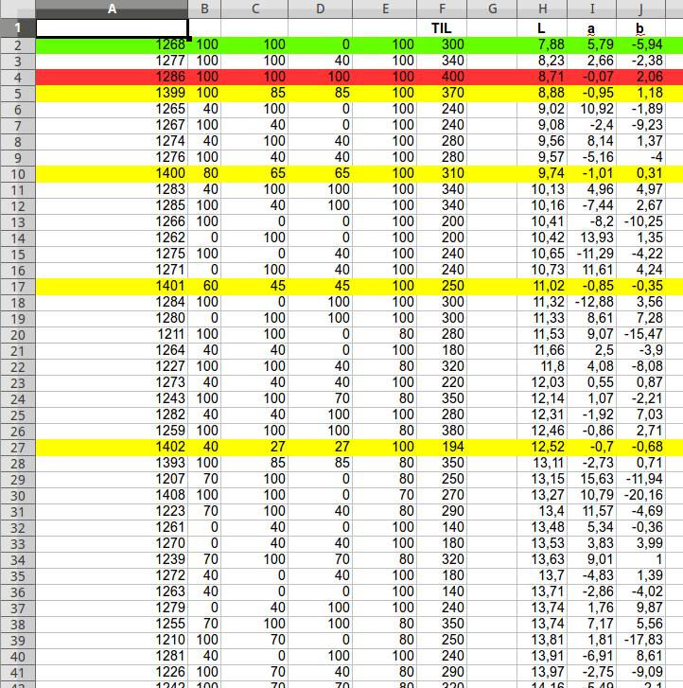Select row 27 header
The width and height of the screenshot is (683, 688).
click(18, 448)
